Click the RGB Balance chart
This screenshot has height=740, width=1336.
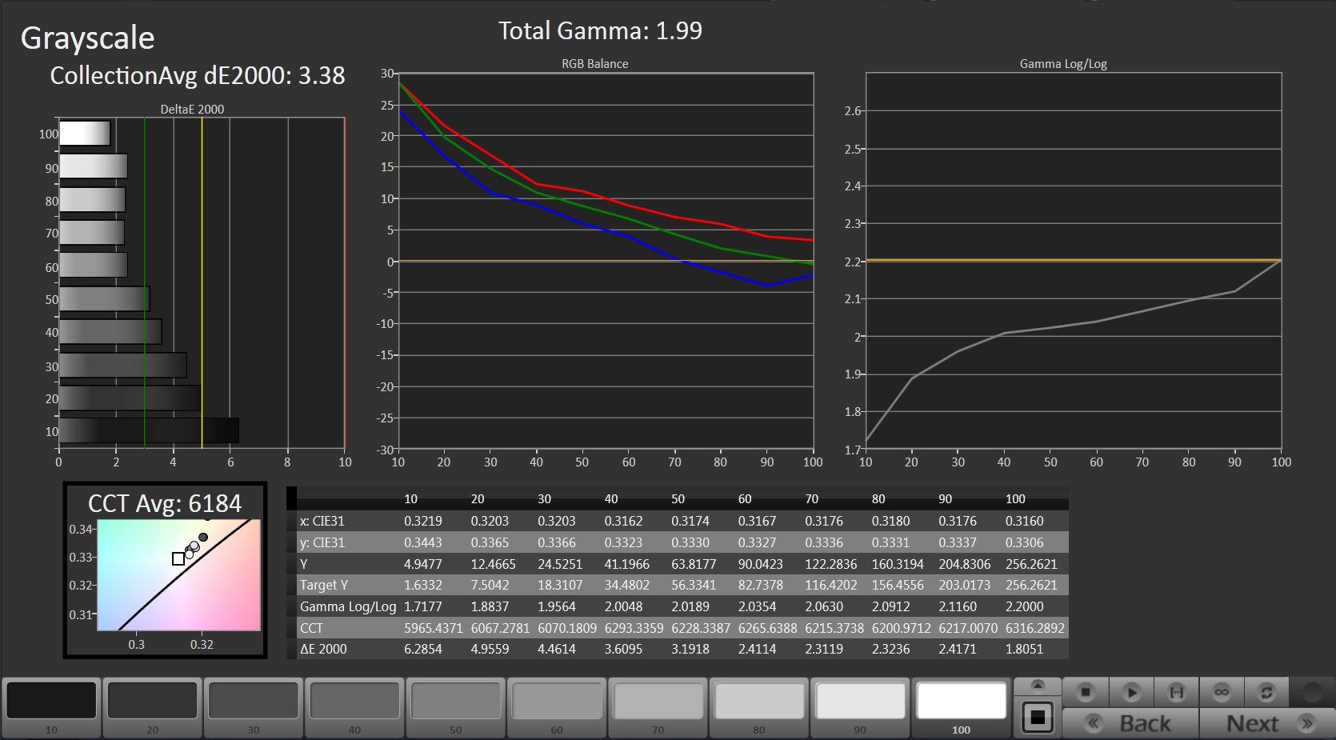point(606,262)
